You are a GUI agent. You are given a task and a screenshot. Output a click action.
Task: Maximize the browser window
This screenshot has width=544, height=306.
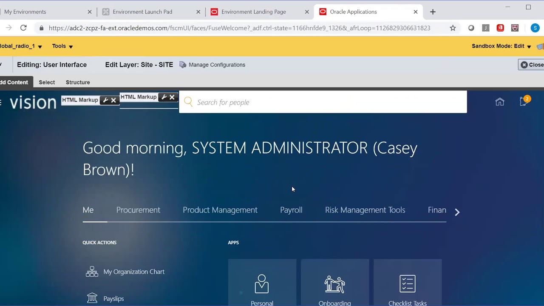click(528, 7)
